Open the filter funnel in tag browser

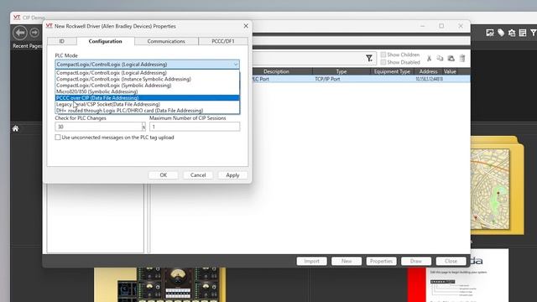pos(369,59)
